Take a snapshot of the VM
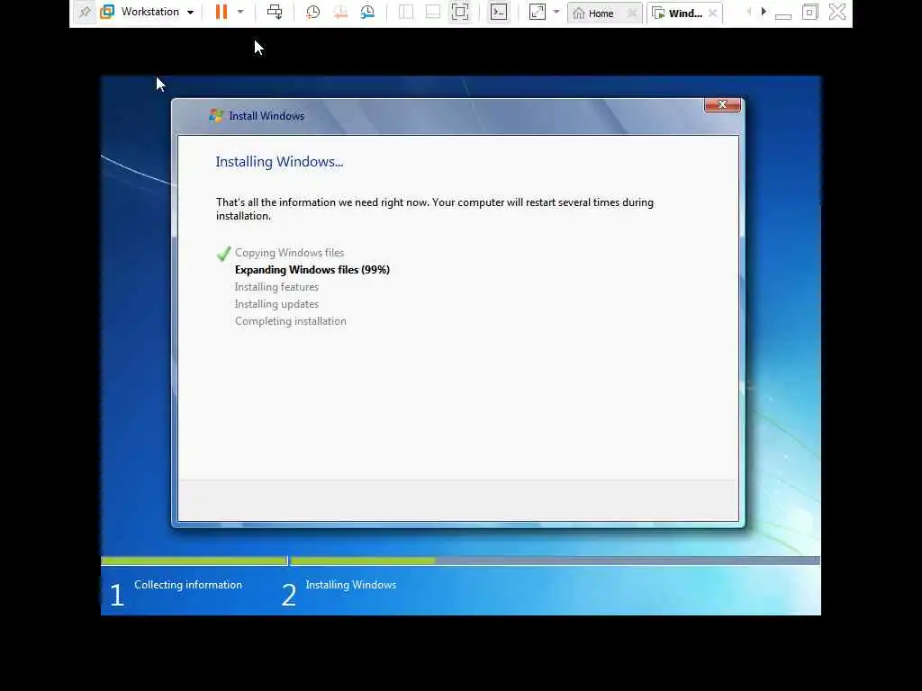The height and width of the screenshot is (691, 922). [312, 12]
